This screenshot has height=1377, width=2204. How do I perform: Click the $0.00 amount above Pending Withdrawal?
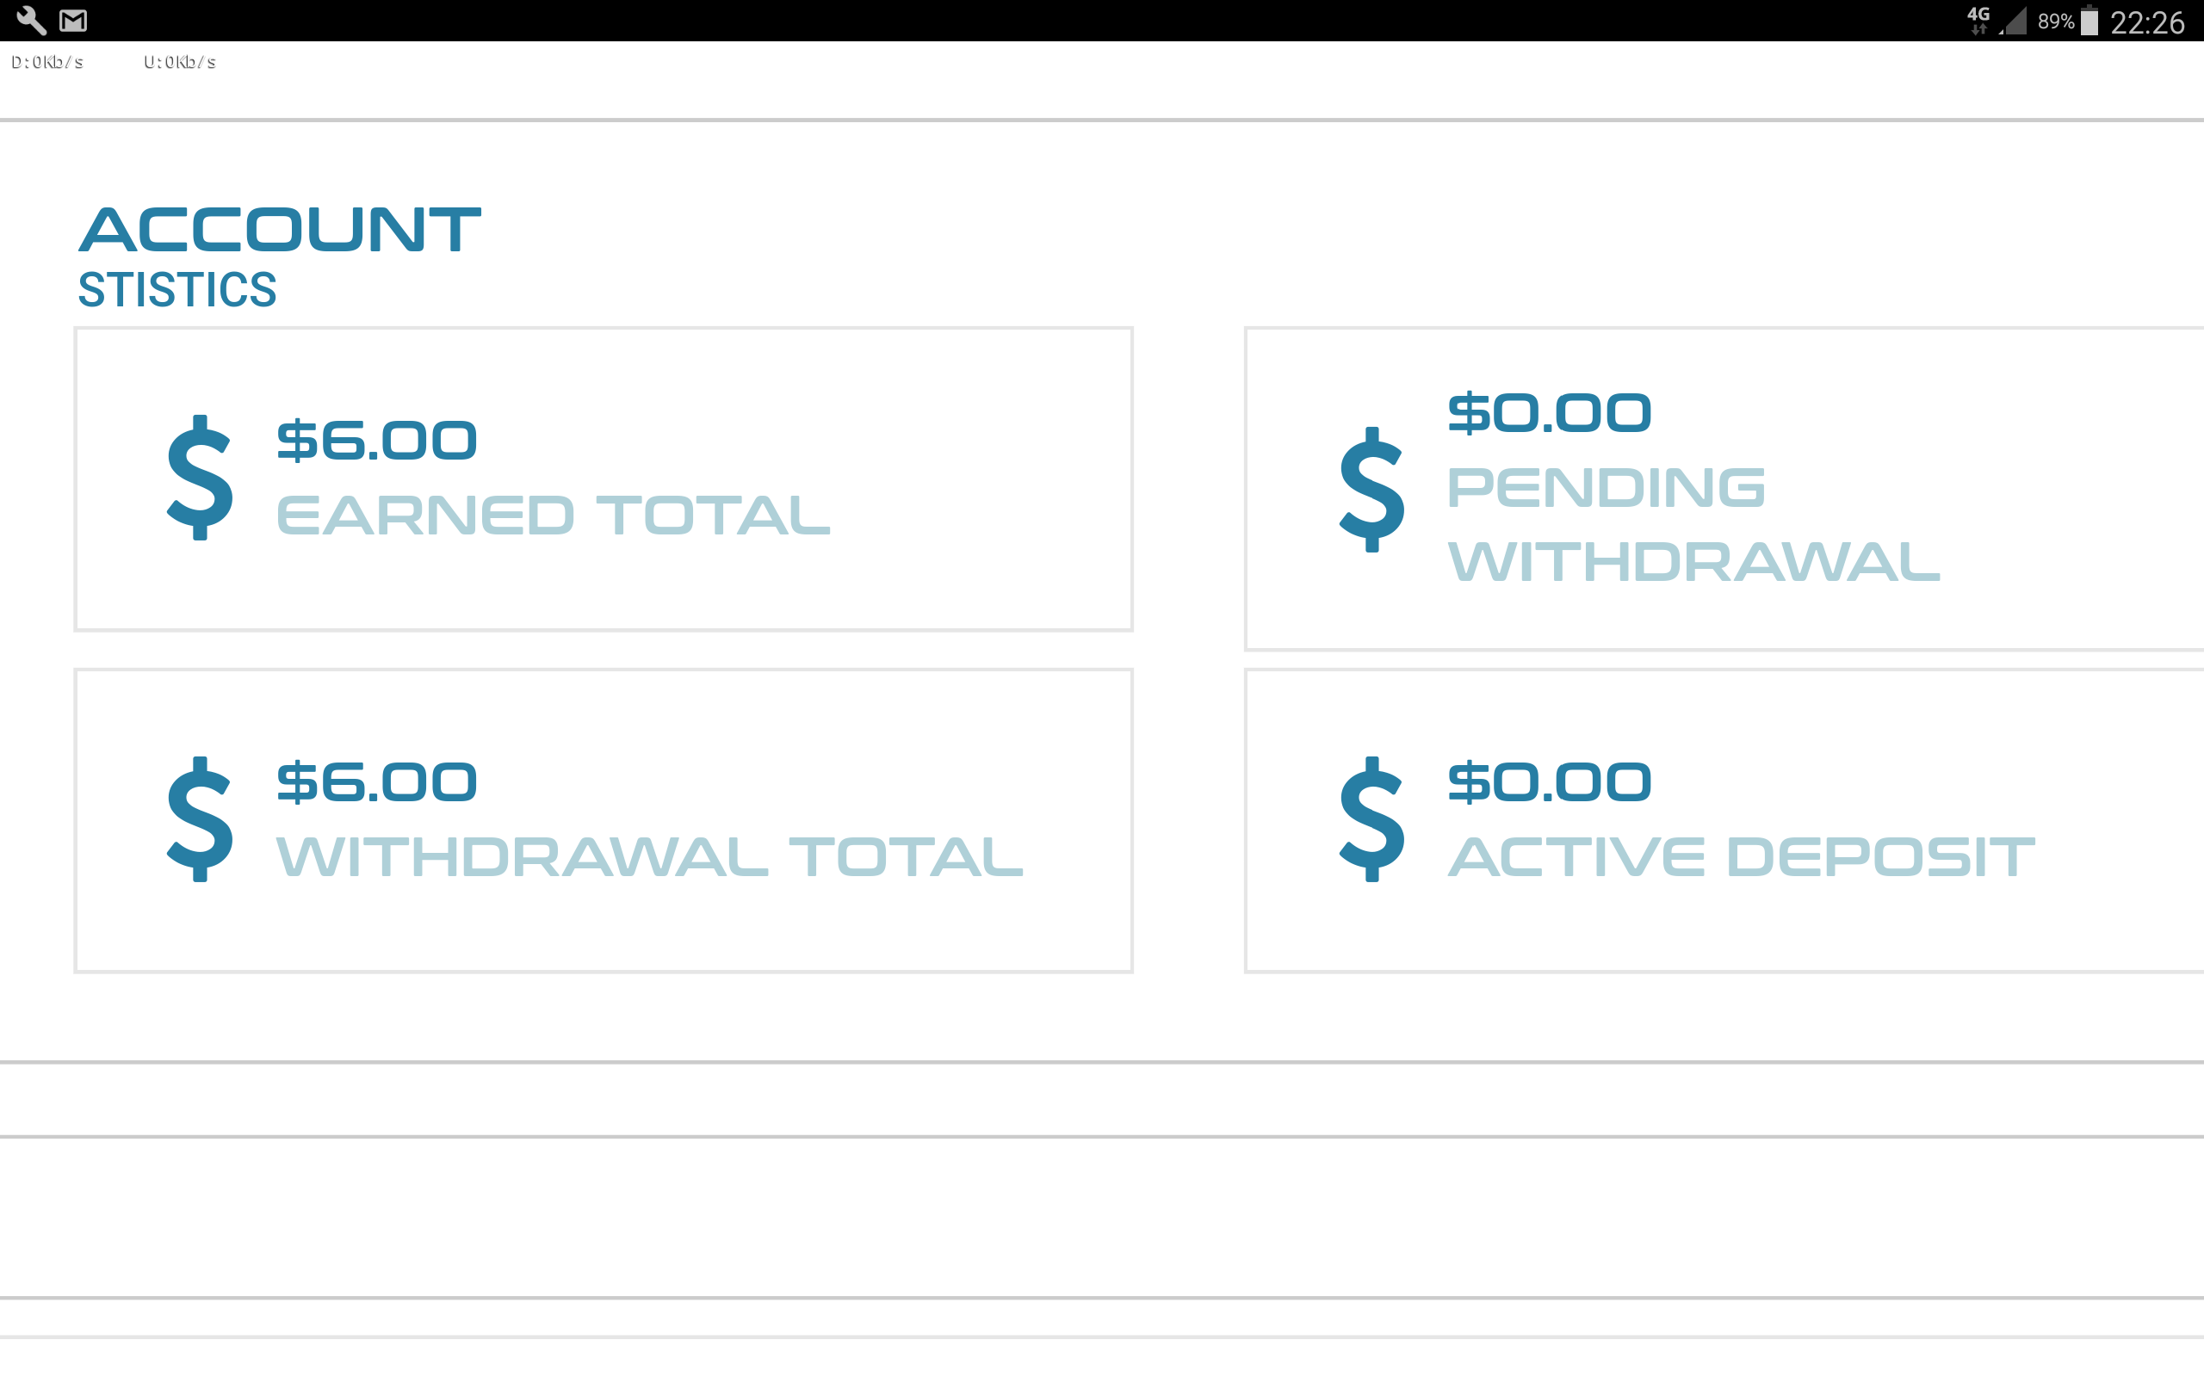1549,412
